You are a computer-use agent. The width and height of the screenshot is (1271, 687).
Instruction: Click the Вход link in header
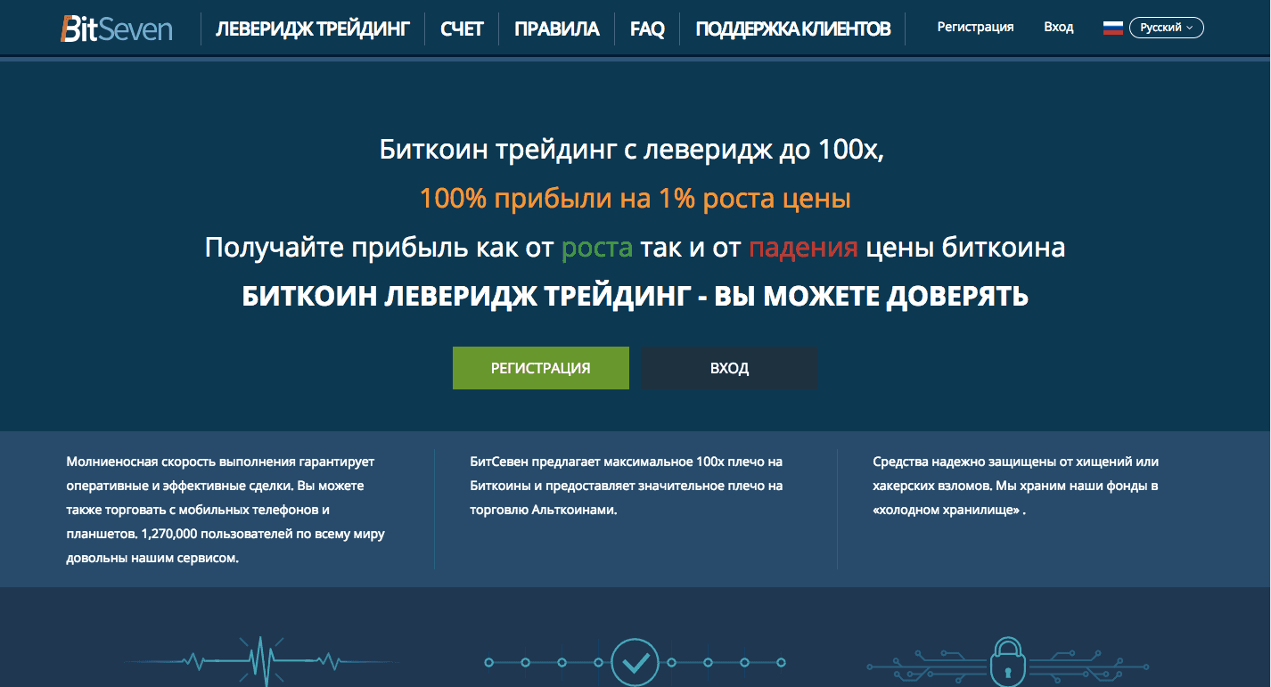pos(1058,27)
